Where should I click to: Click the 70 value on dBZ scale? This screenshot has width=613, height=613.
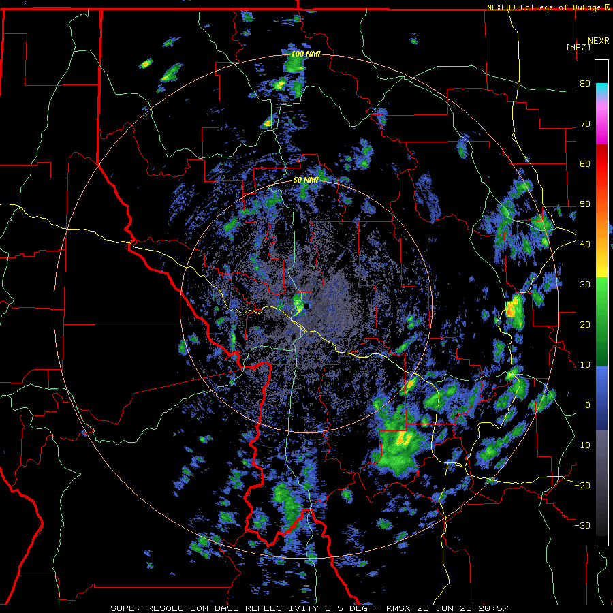pos(585,123)
